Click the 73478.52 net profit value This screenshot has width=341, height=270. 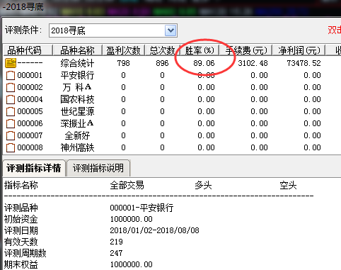(304, 63)
